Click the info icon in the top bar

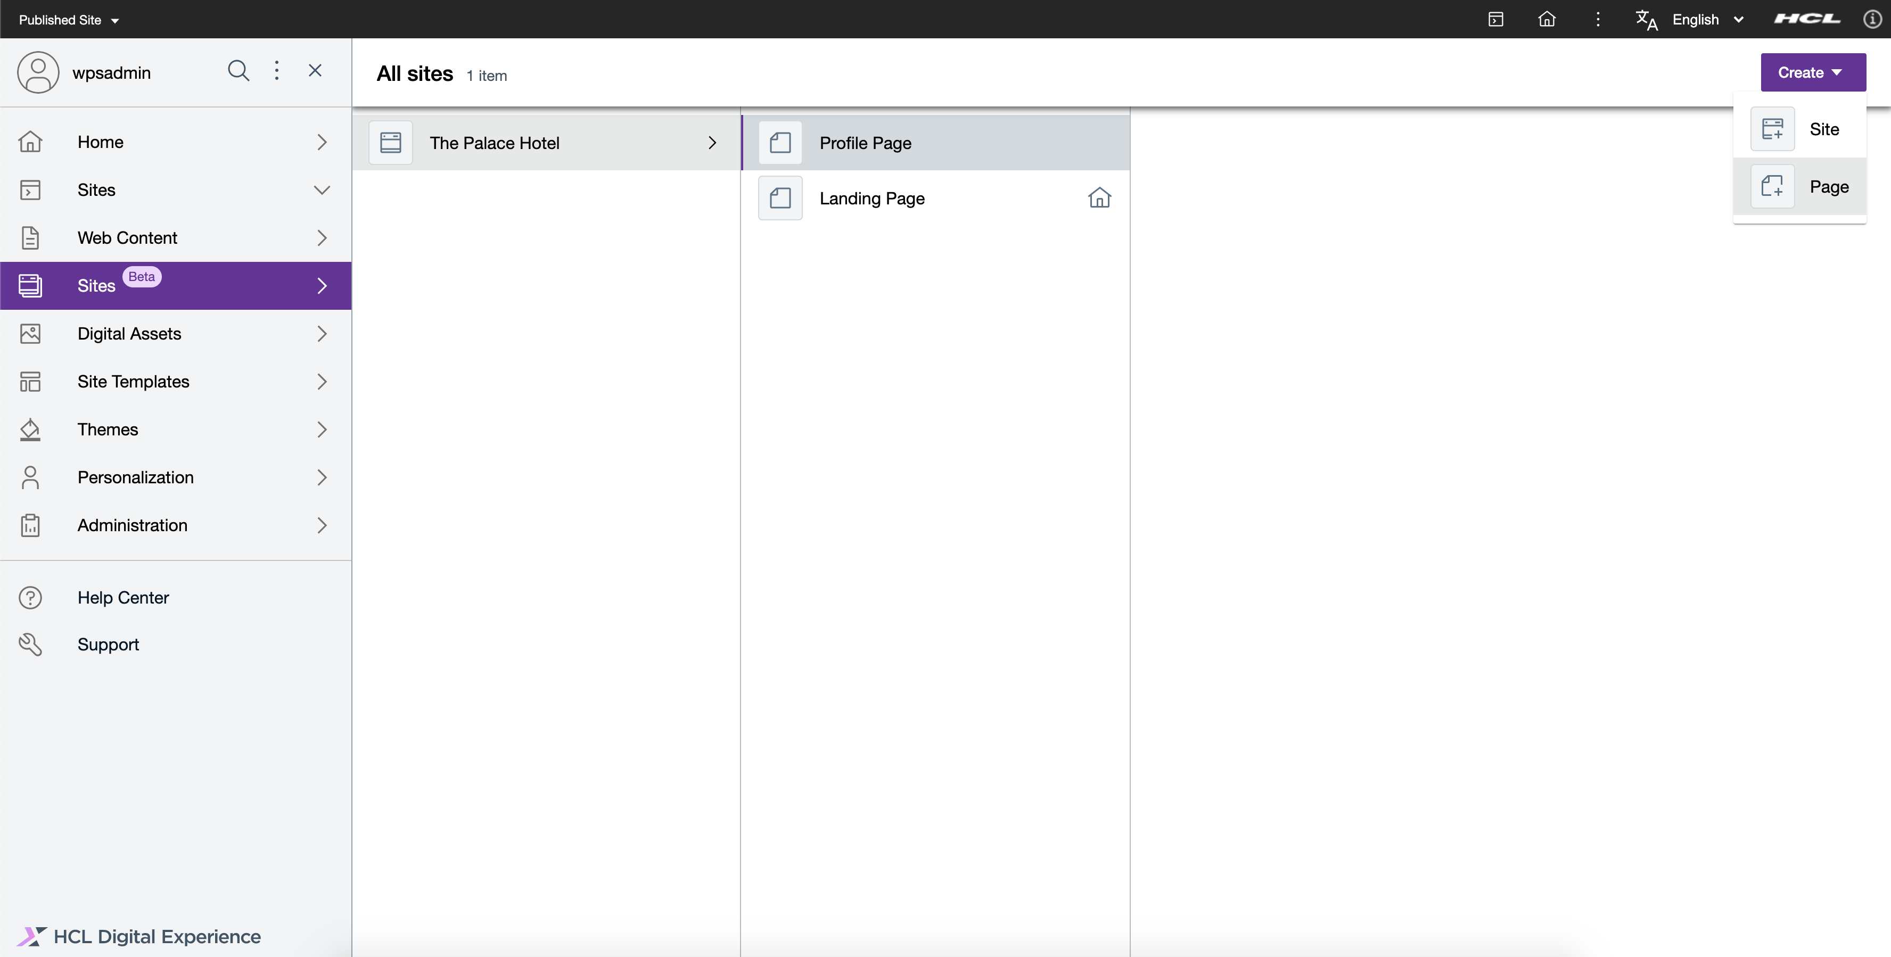tap(1872, 19)
